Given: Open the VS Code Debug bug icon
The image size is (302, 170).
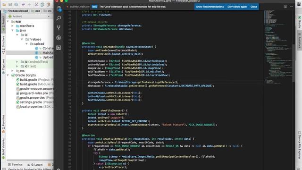Looking at the screenshot, I should click(59, 38).
